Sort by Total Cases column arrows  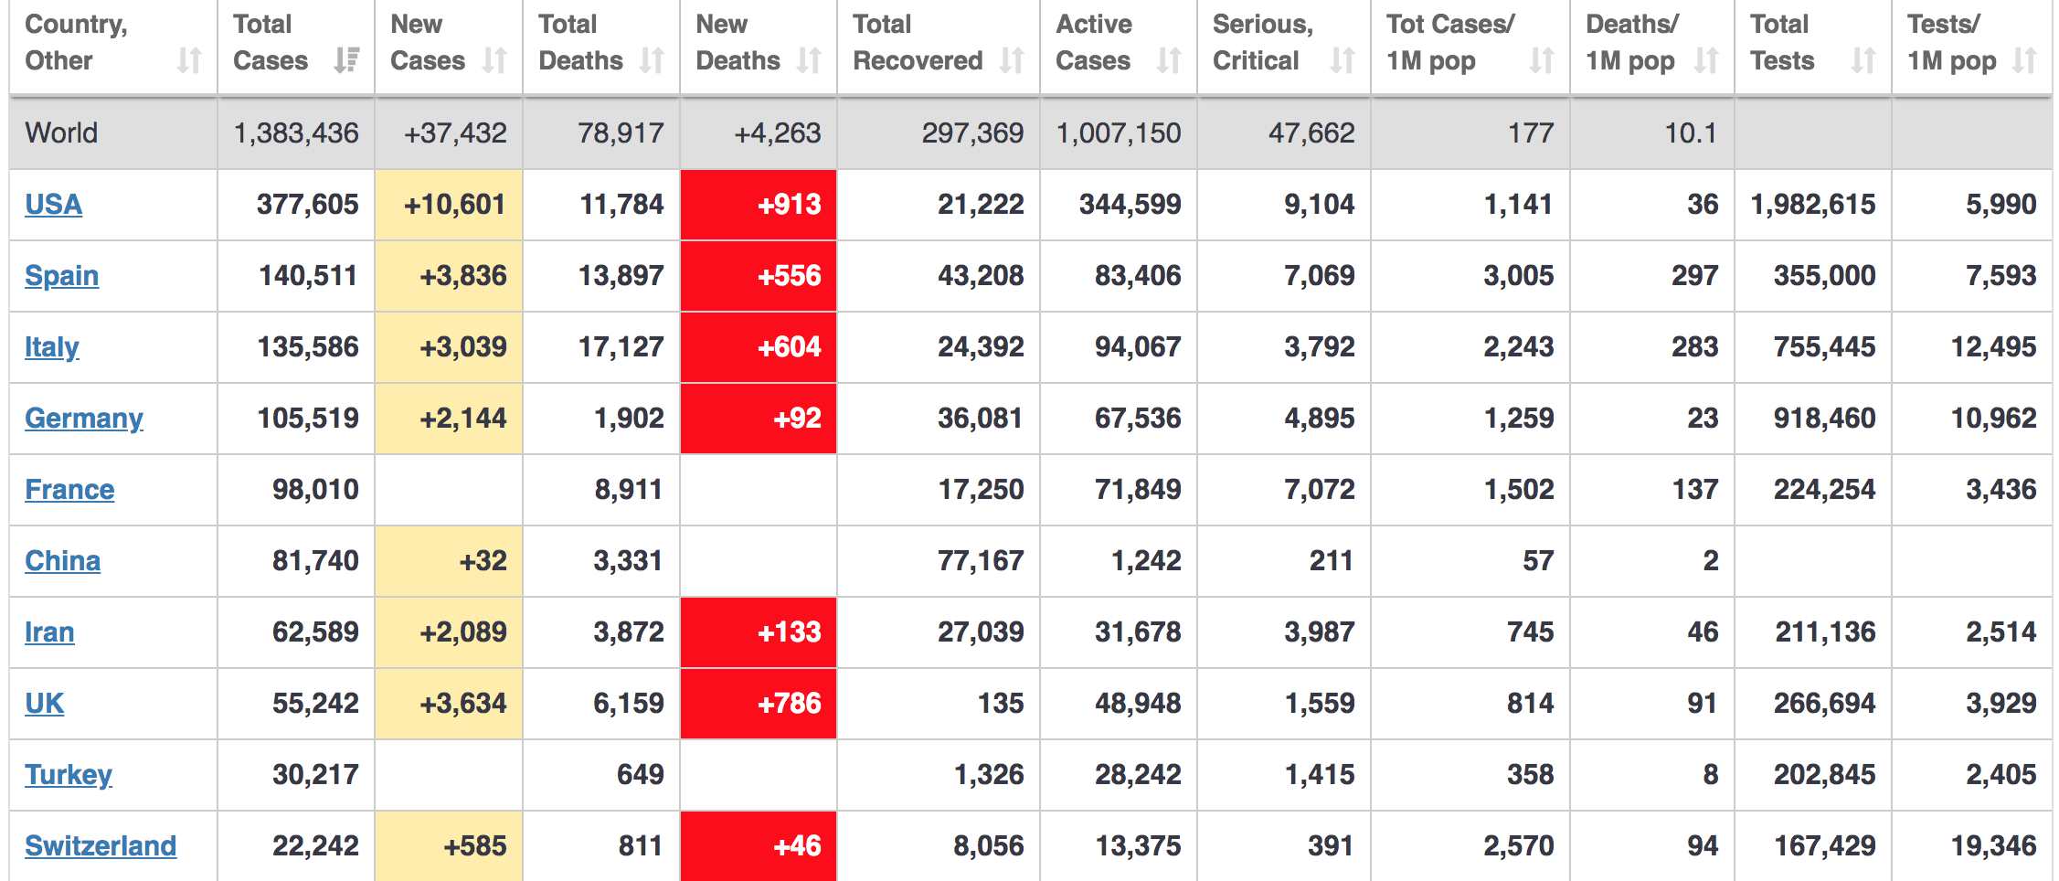click(x=346, y=60)
